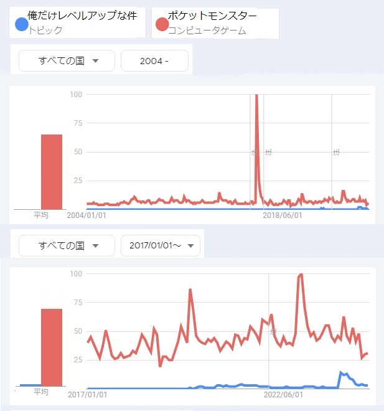Expand the 2017/01/01～ date range dropdown
Image resolution: width=384 pixels, height=411 pixels.
point(161,245)
